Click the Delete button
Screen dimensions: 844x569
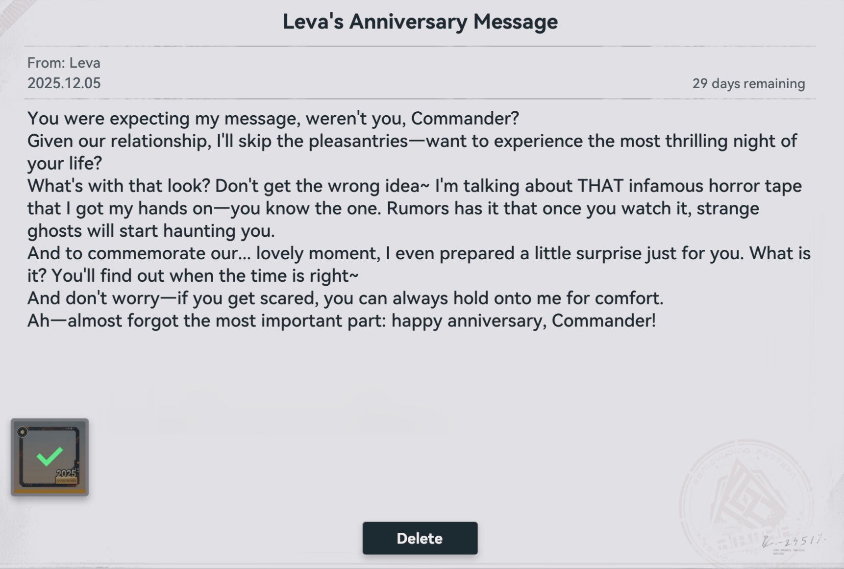coord(420,538)
